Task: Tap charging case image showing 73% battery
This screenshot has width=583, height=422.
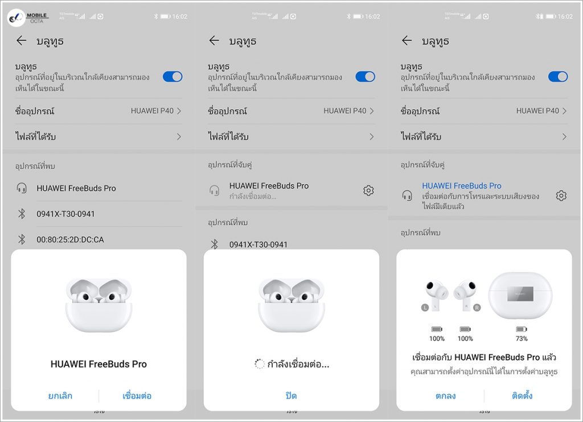Action: pos(520,295)
